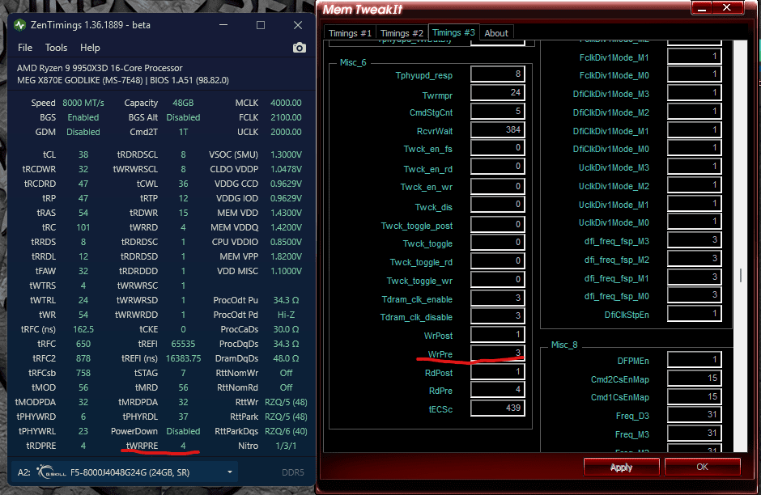Click the OK button in Mem TweakIt
Screen dimensions: 761x495
[x=702, y=467]
